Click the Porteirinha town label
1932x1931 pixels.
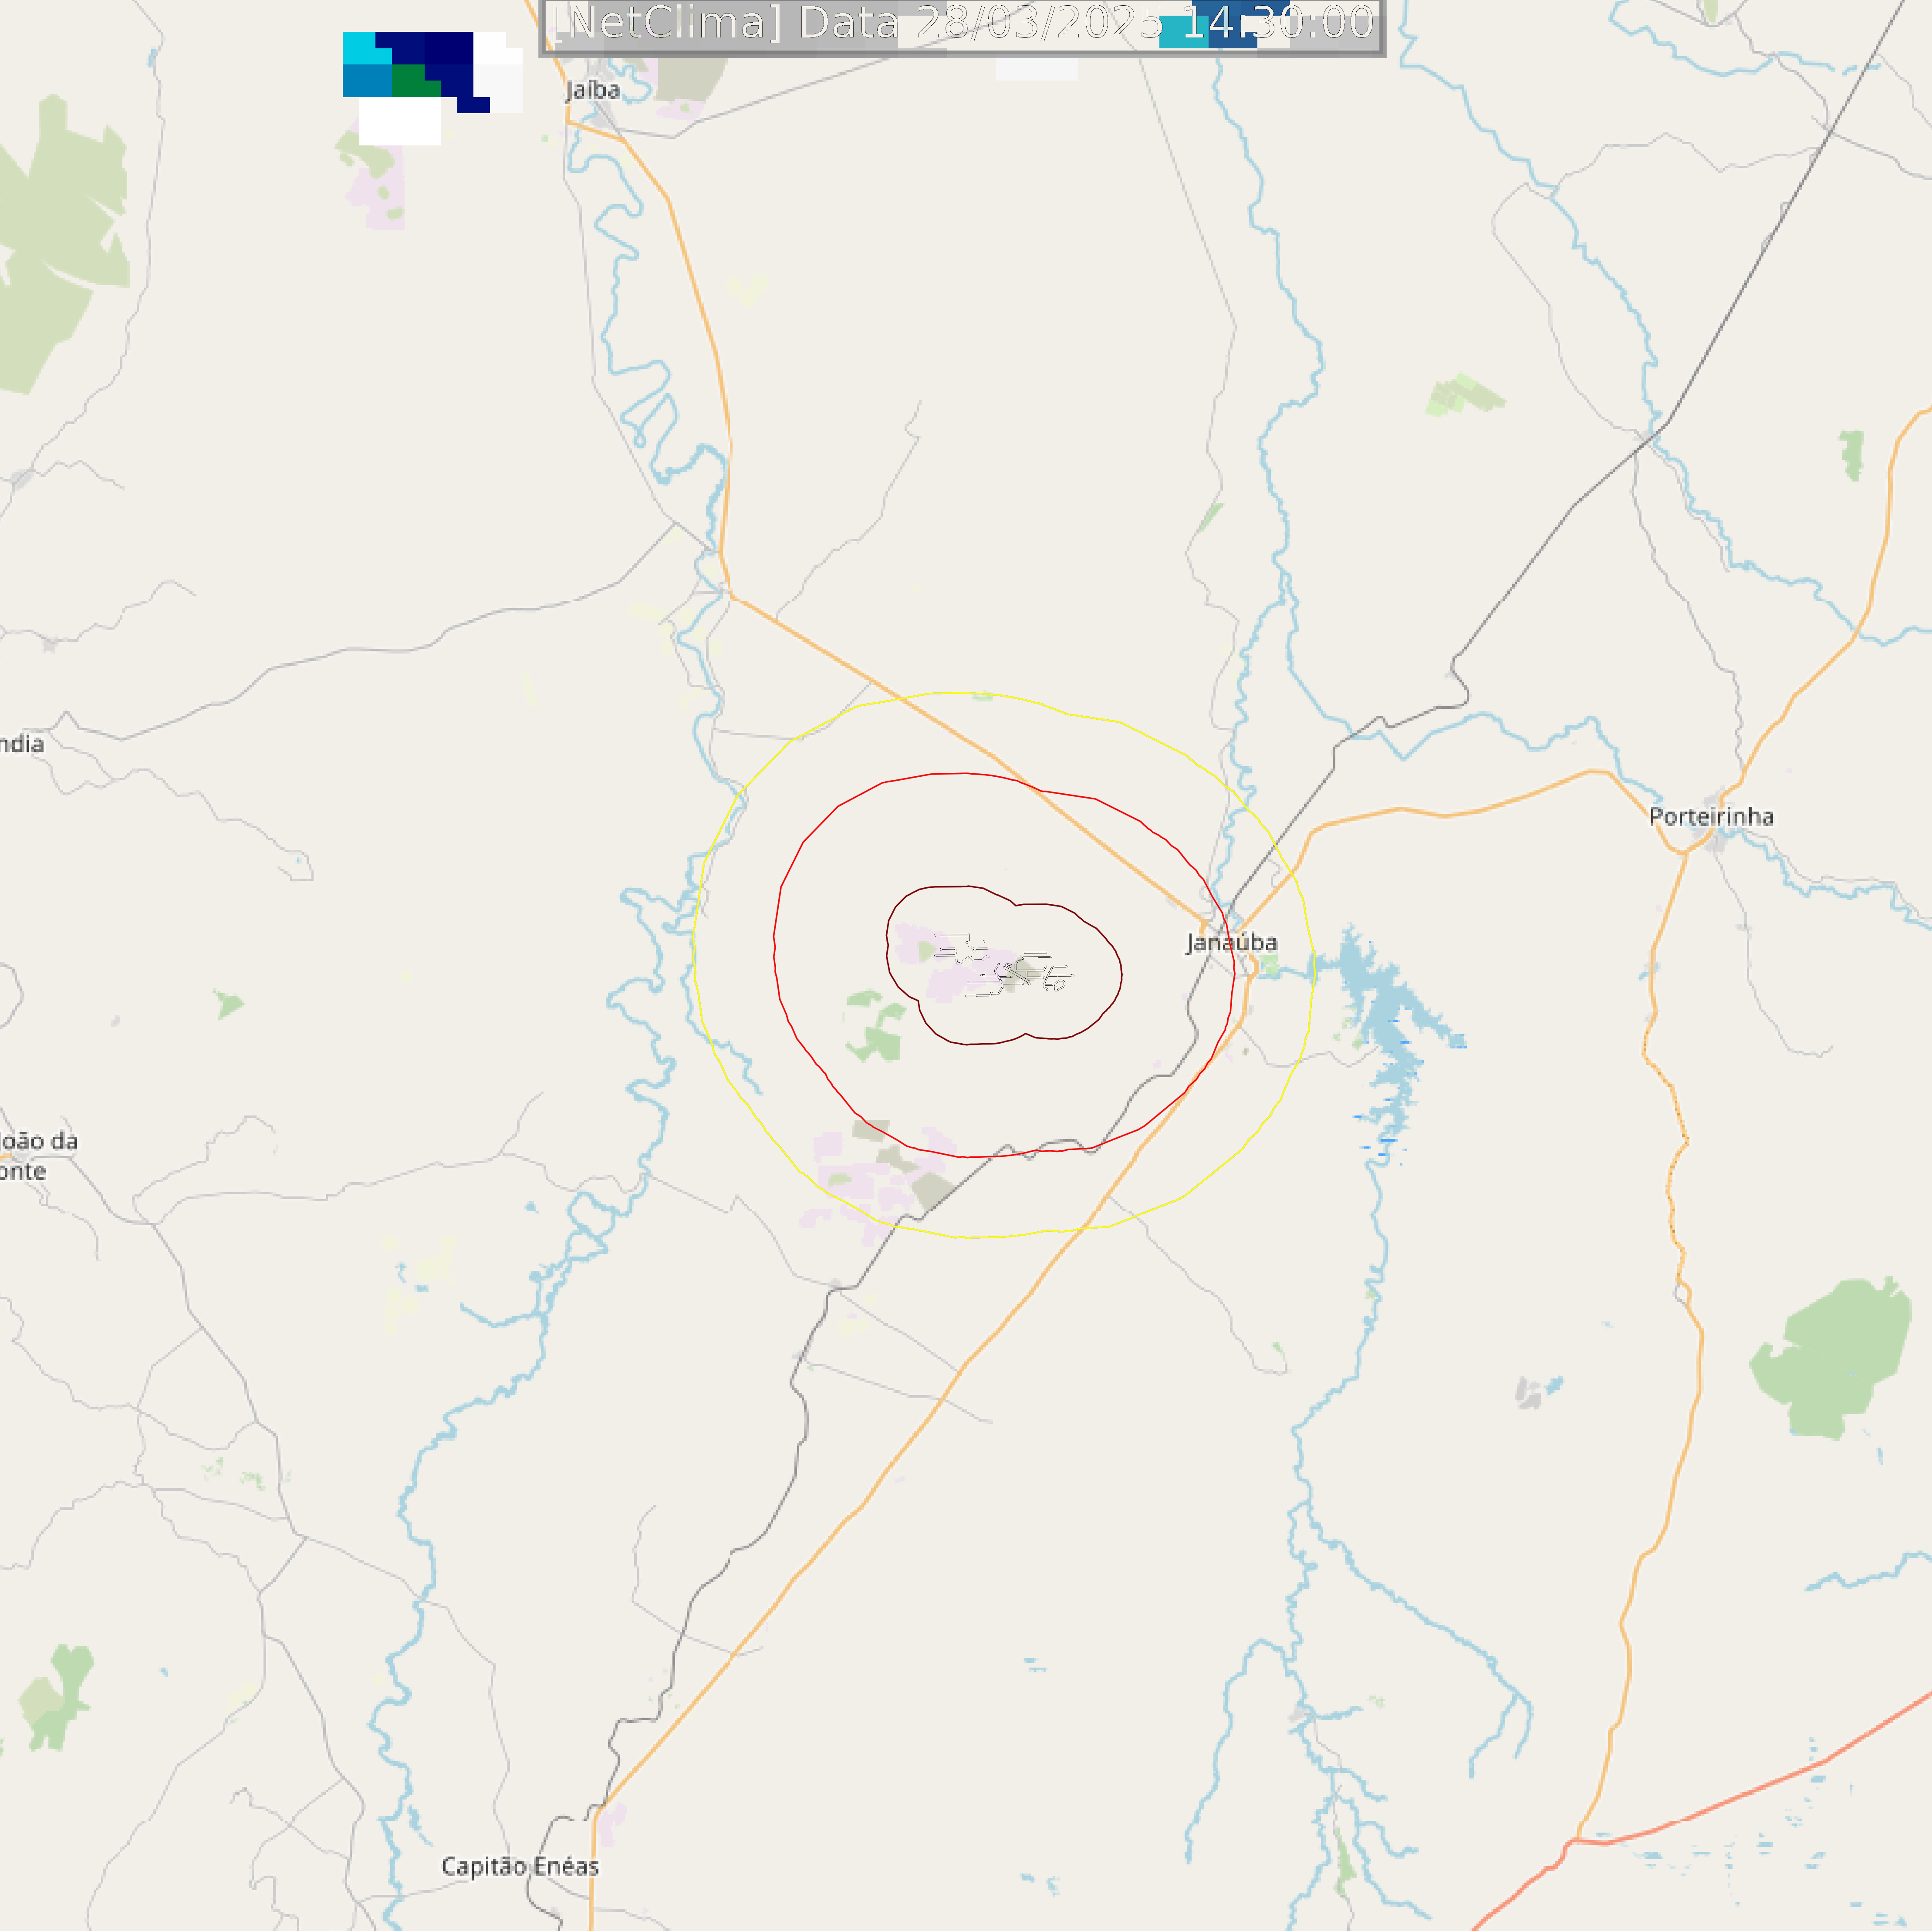[1711, 816]
